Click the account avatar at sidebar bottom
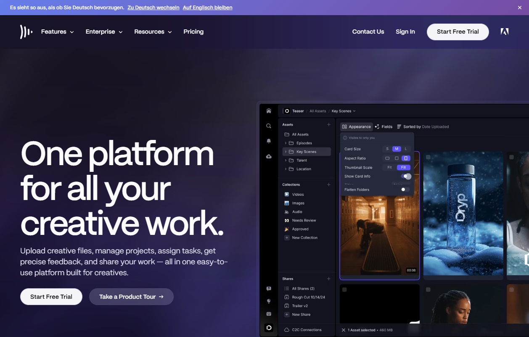 tap(269, 327)
